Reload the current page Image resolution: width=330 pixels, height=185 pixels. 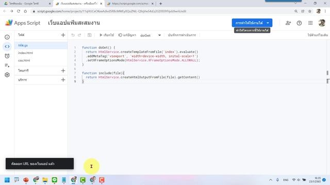(19, 11)
